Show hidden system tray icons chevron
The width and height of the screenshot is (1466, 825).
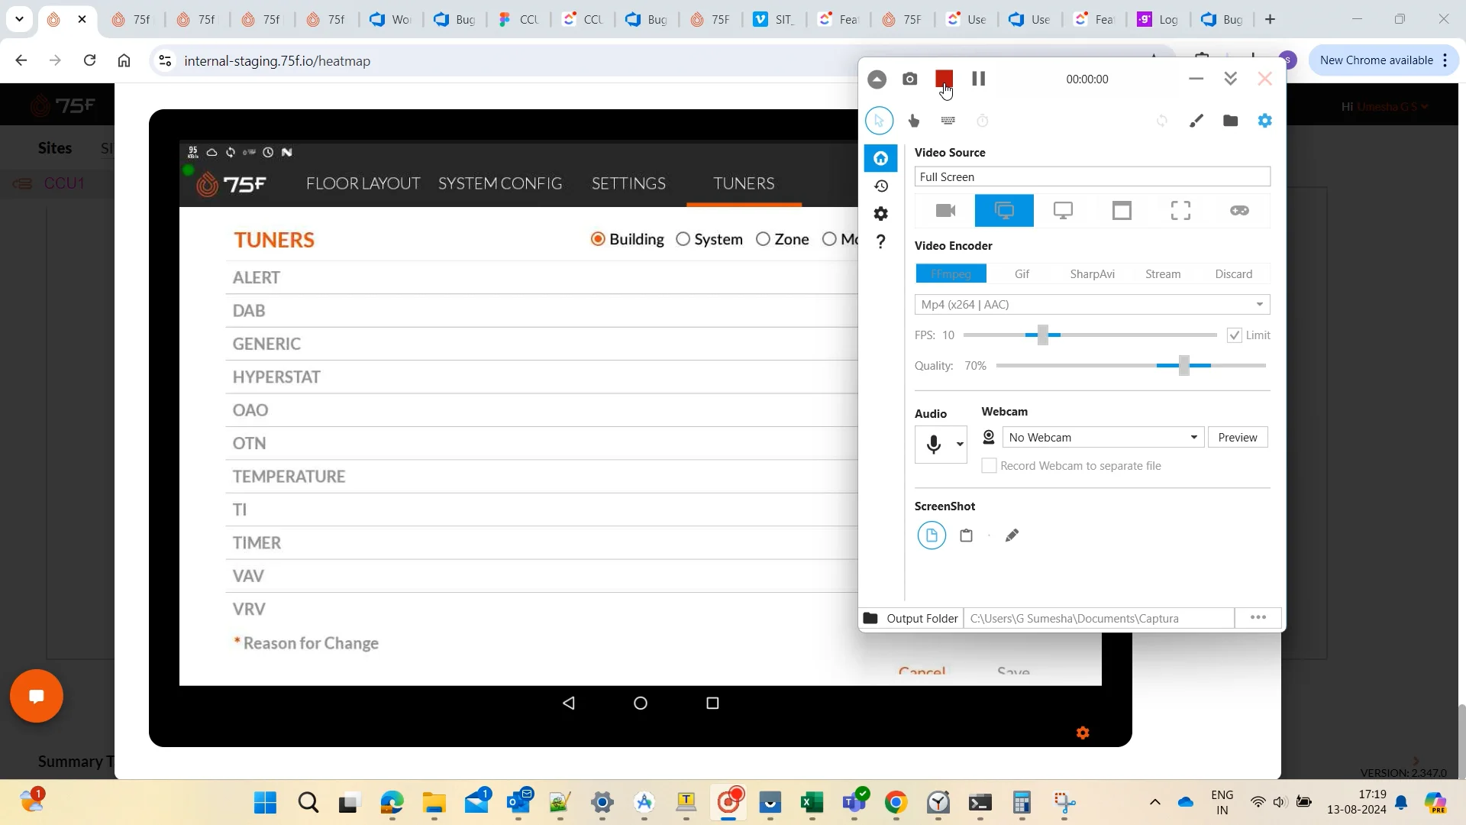tap(1155, 802)
